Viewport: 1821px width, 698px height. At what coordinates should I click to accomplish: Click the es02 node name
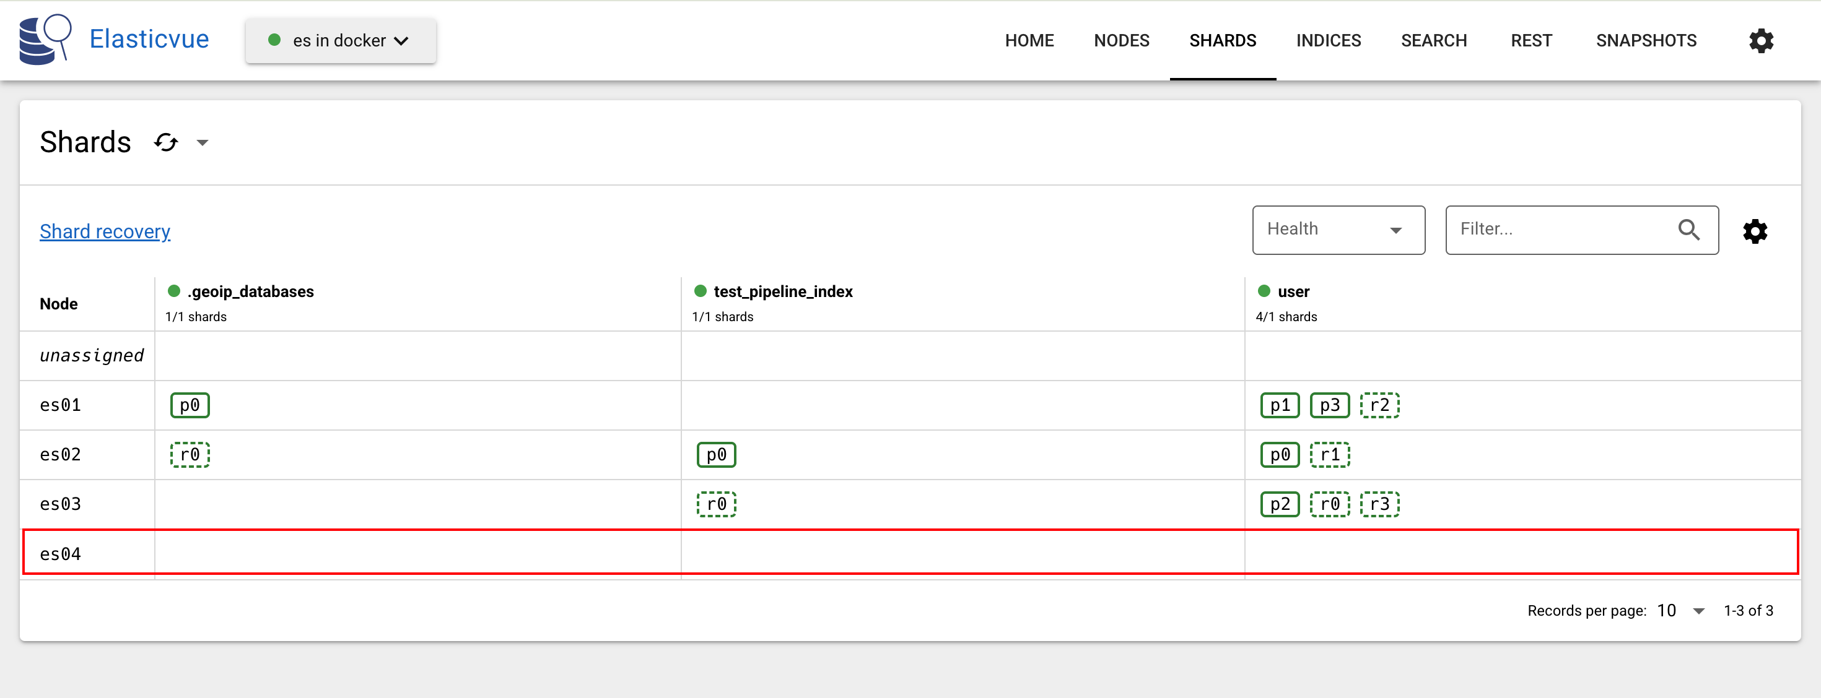[60, 455]
